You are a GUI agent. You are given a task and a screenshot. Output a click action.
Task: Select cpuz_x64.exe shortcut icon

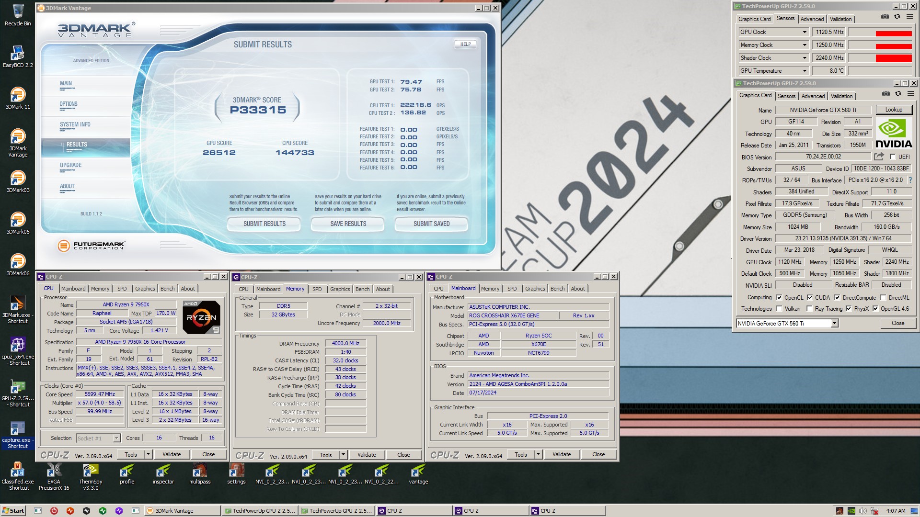pyautogui.click(x=18, y=351)
